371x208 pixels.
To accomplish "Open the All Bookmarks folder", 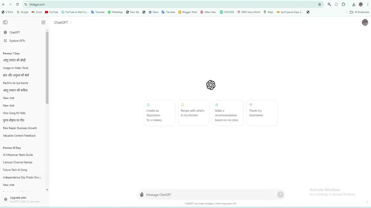I will (359, 12).
